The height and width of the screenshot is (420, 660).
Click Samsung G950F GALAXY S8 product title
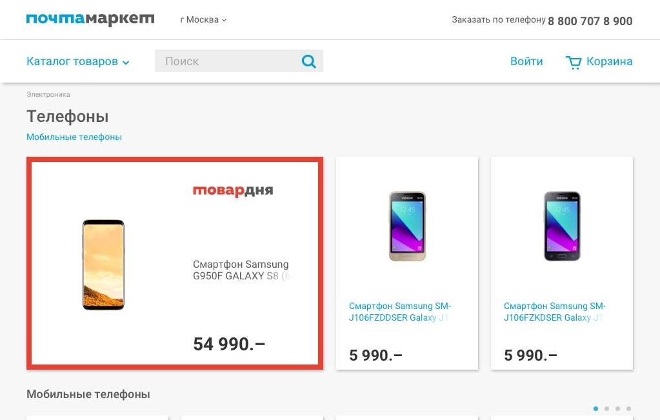241,270
